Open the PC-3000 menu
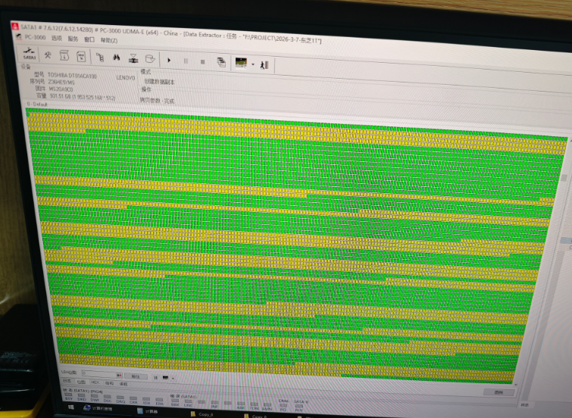This screenshot has width=572, height=418. point(35,37)
